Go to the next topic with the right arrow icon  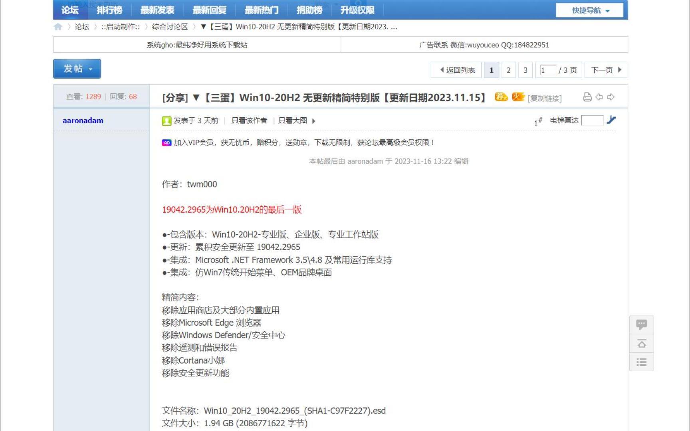tap(611, 97)
